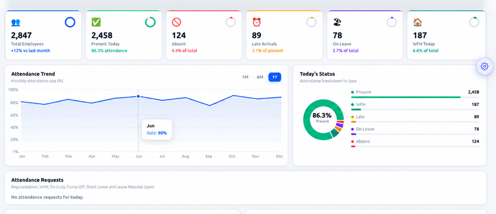Click the green progress ring on Present Today
496x214 pixels.
point(150,22)
